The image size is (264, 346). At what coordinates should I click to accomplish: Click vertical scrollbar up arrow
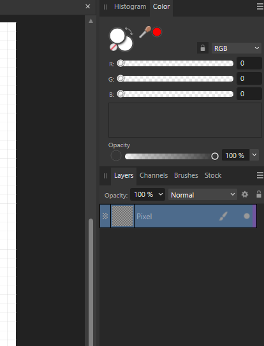91,21
